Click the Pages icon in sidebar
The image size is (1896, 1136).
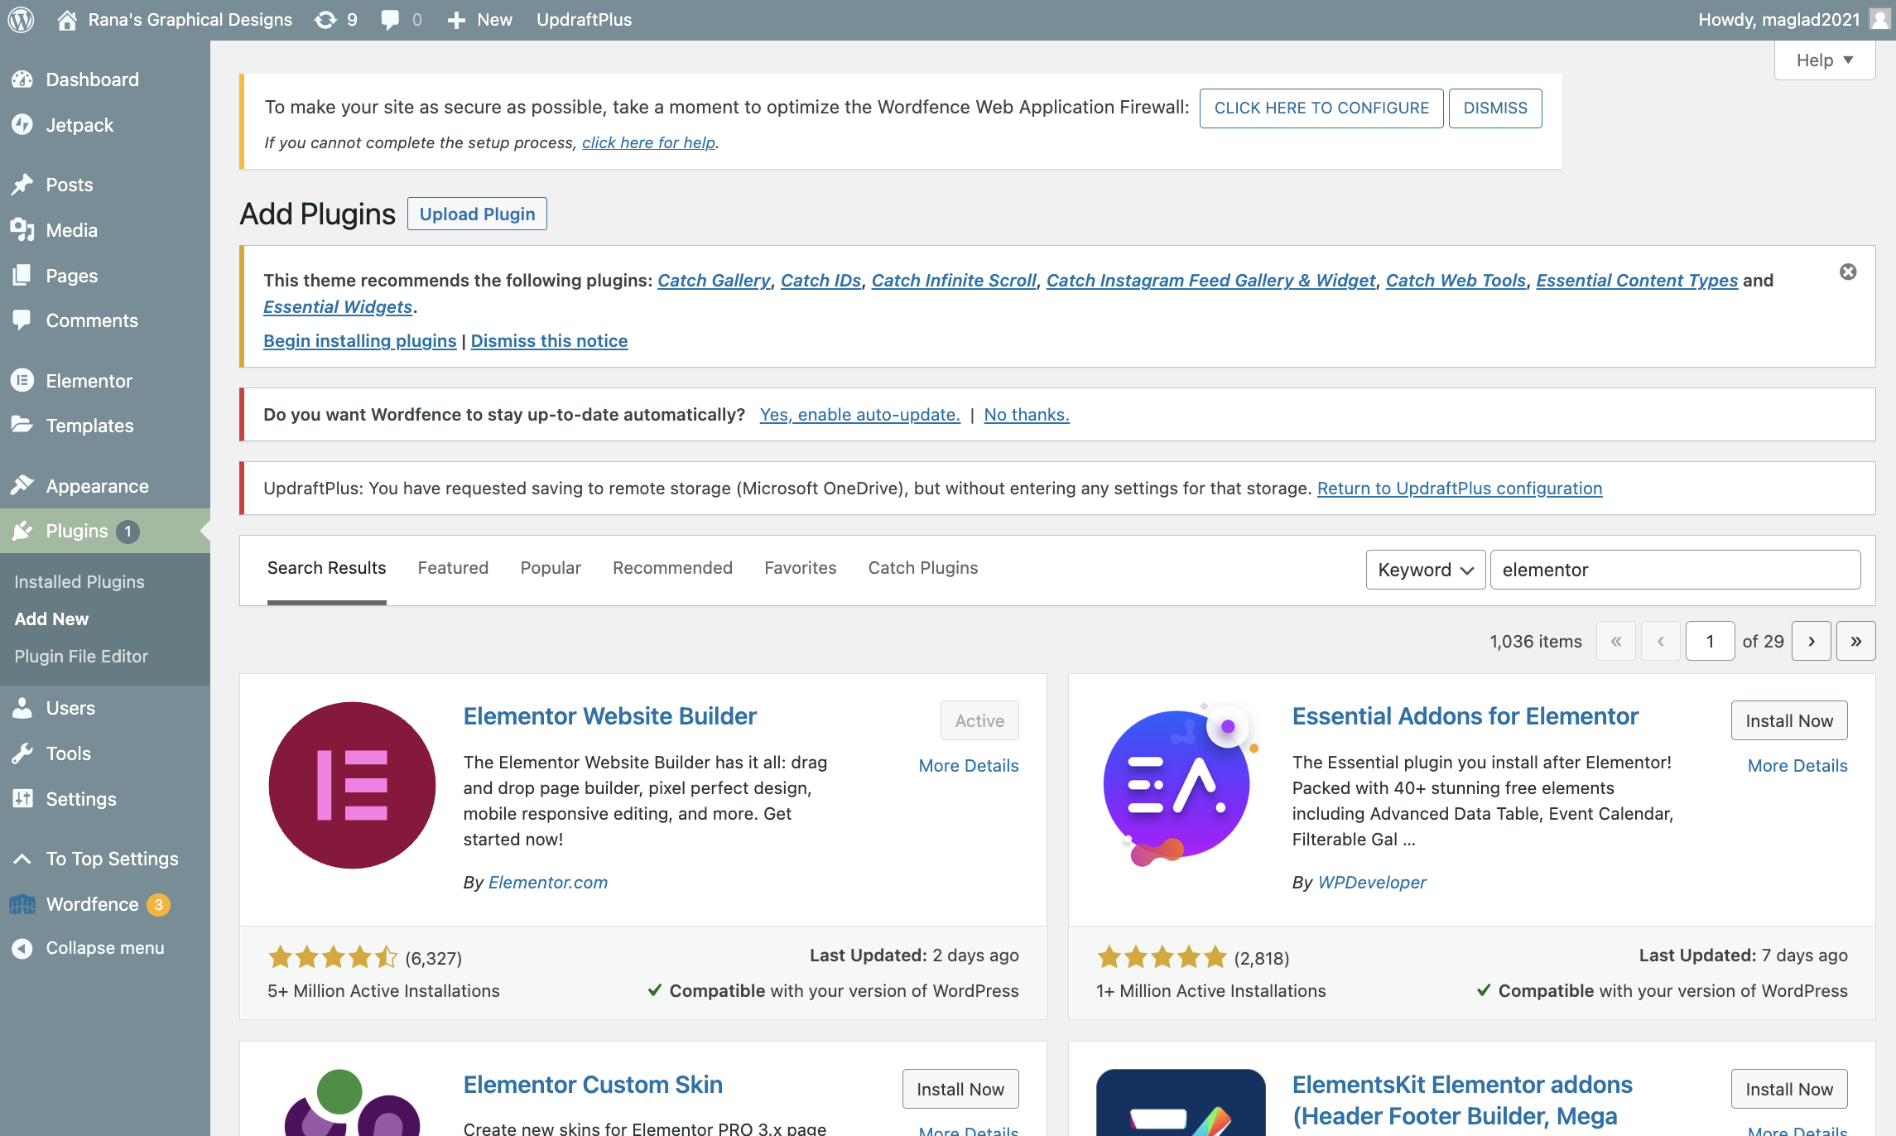(x=22, y=276)
